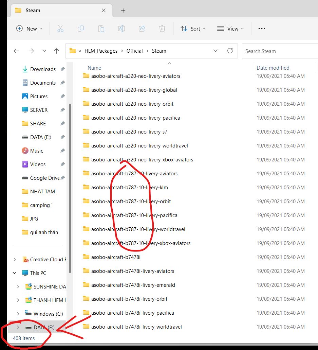Viewport: 318px width, 350px height.
Task: Click the Rename icon in toolbar
Action: pos(121,29)
